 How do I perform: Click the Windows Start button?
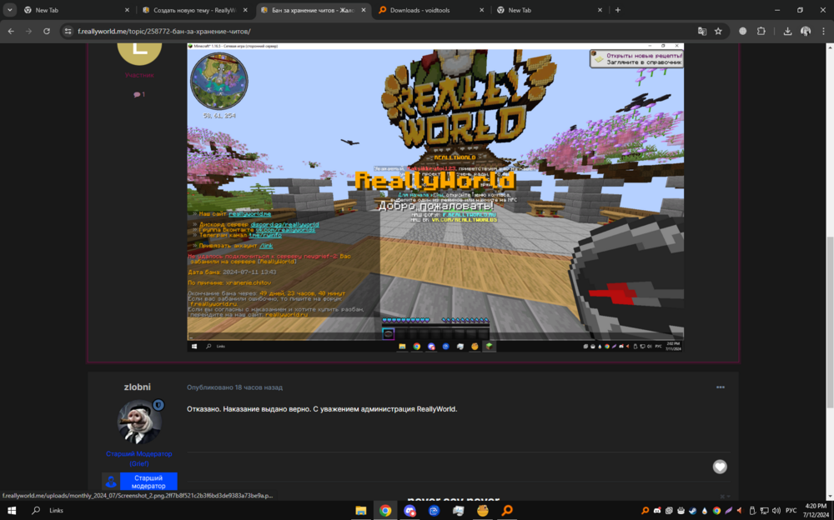(12, 511)
